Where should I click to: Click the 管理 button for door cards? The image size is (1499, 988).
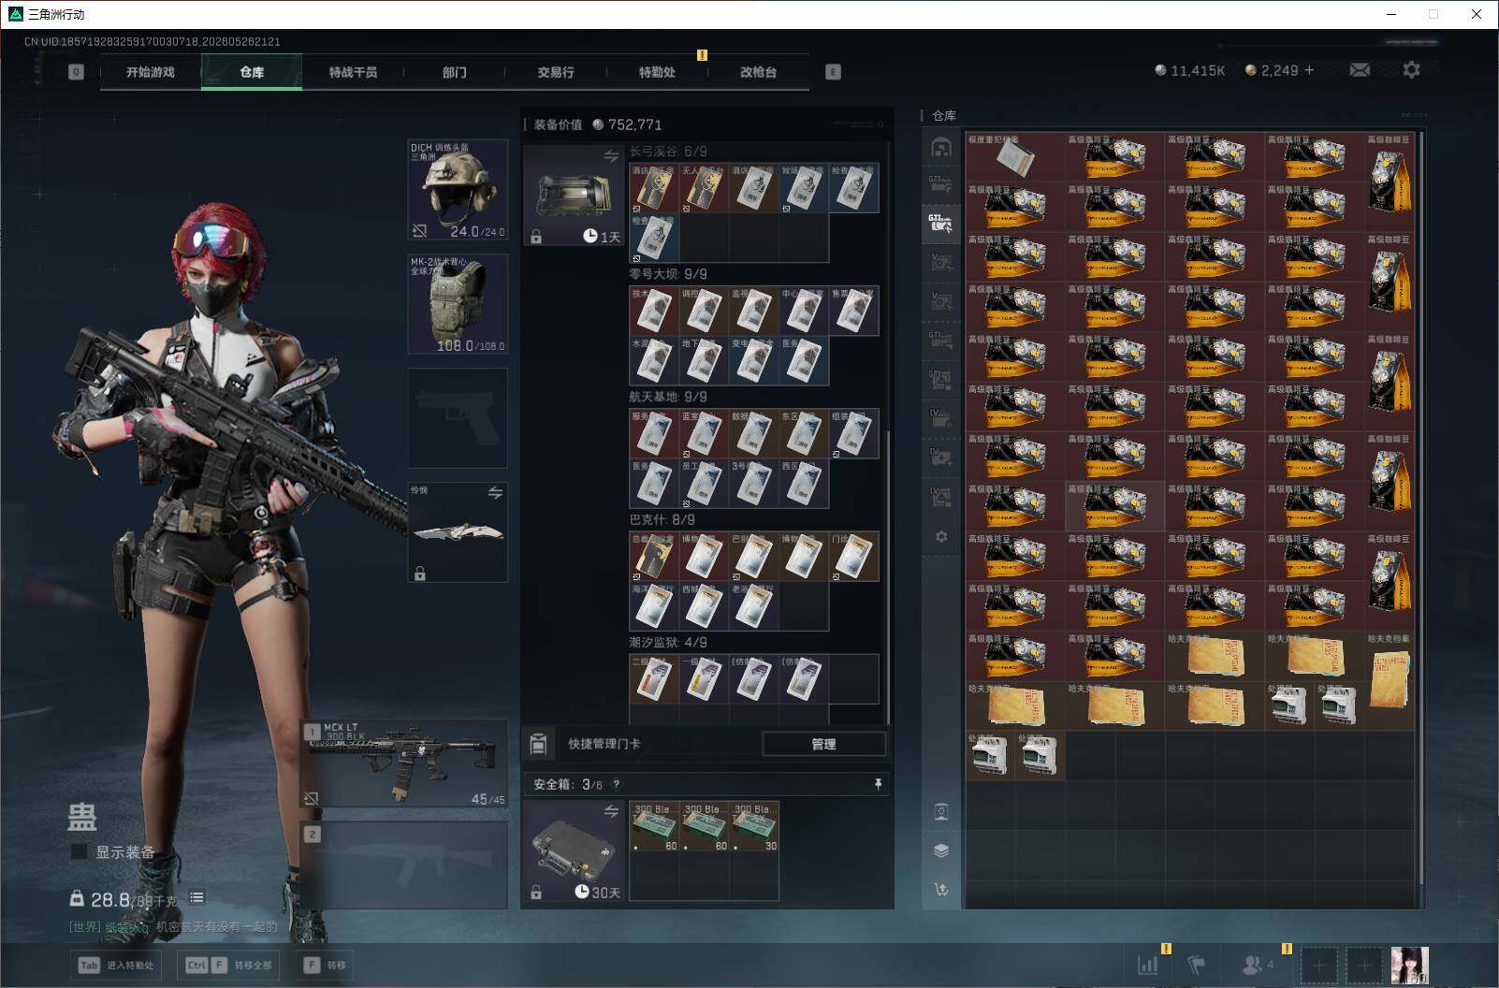[x=823, y=744]
